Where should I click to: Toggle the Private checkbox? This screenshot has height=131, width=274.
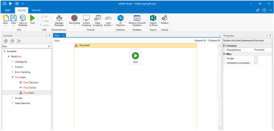click(256, 58)
